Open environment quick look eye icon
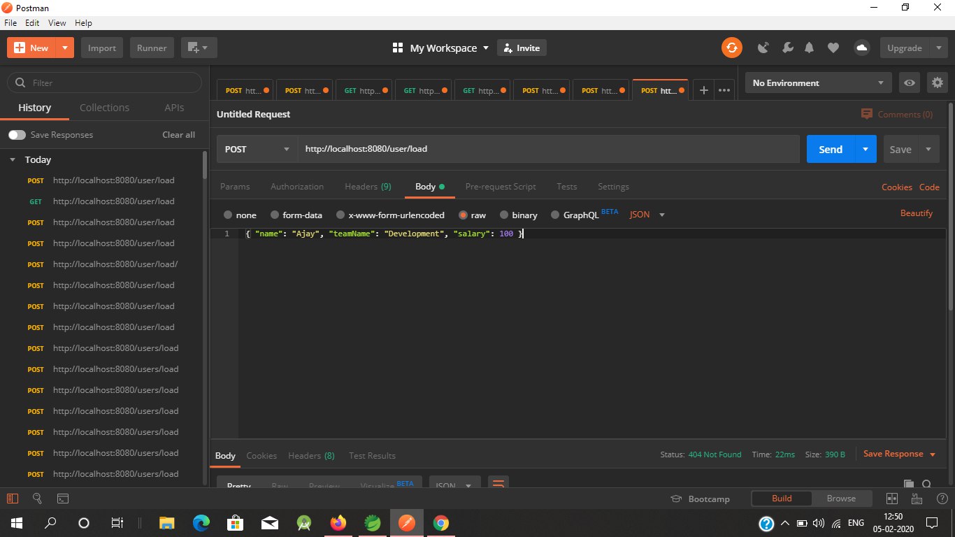 910,83
